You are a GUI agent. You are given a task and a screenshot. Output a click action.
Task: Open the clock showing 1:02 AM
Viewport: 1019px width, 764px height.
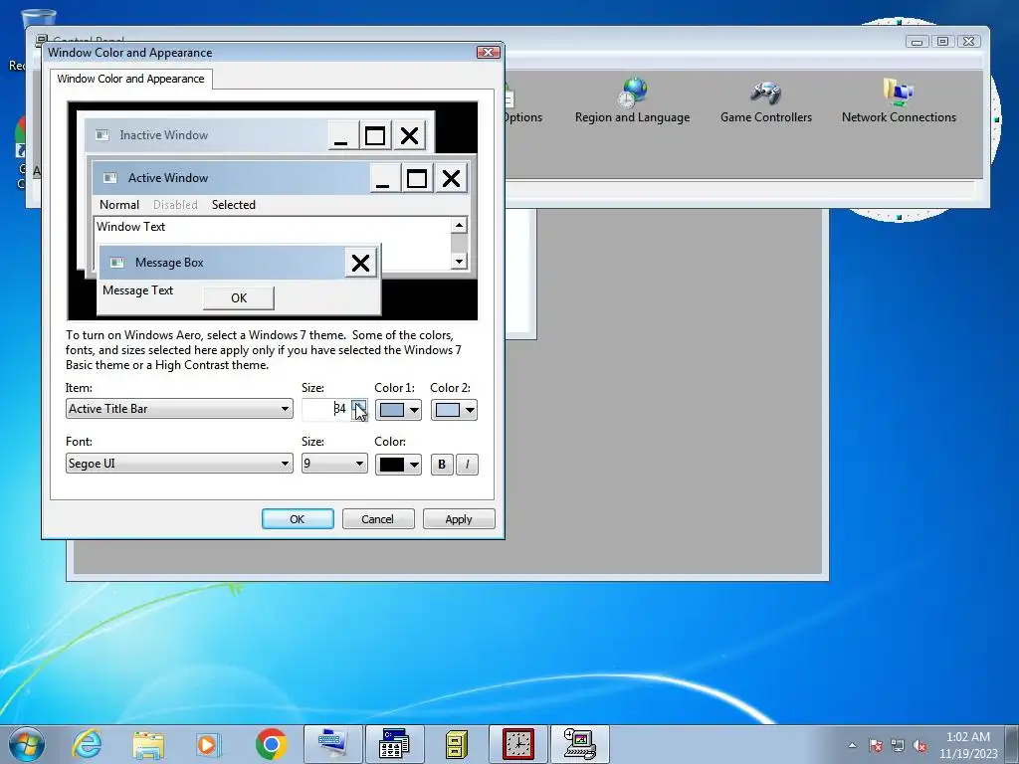[x=967, y=745]
